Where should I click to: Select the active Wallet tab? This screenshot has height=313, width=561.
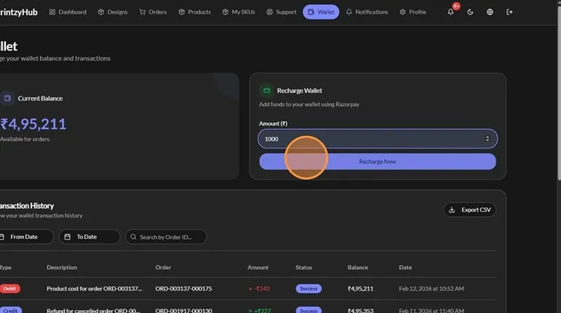(x=321, y=12)
